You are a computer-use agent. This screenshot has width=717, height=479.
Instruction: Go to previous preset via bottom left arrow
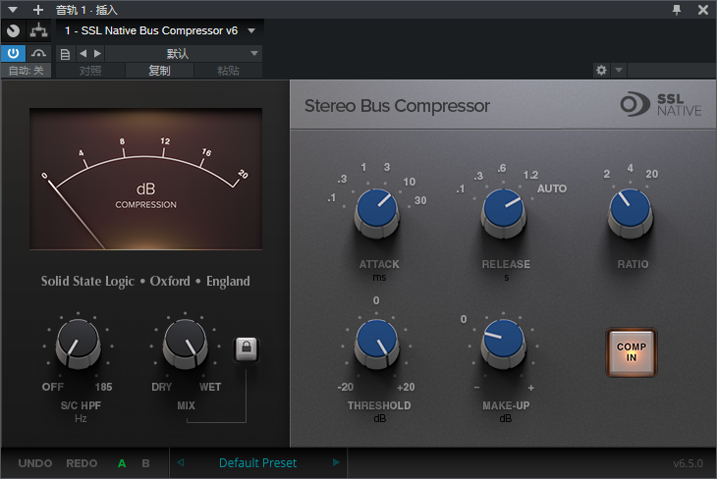click(181, 462)
